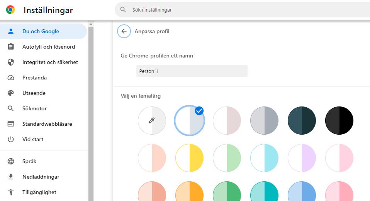
Task: Click the search magnifier icon
Action: coord(123,10)
